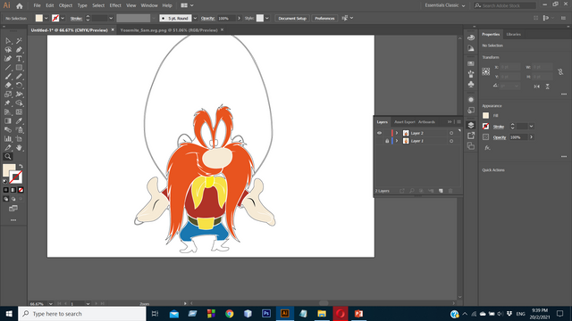Expand Layer 1 disclosure arrow

coord(397,141)
